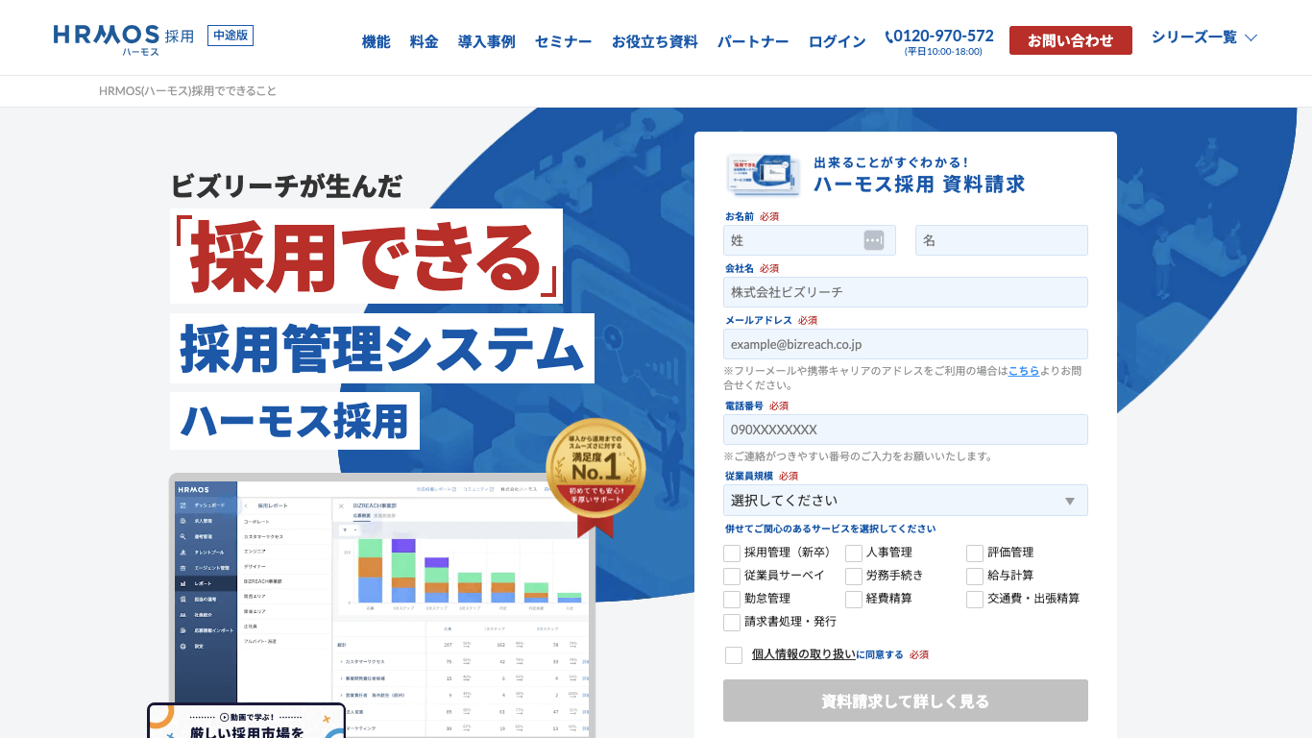Go to 導入事例
Image resolution: width=1312 pixels, height=738 pixels.
tap(486, 41)
